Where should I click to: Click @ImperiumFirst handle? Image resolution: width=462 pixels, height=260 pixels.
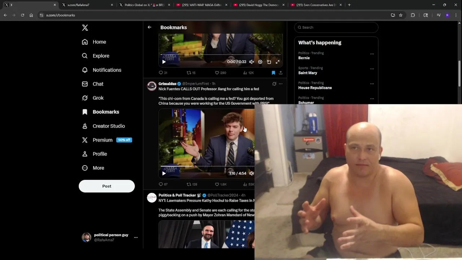(x=196, y=84)
